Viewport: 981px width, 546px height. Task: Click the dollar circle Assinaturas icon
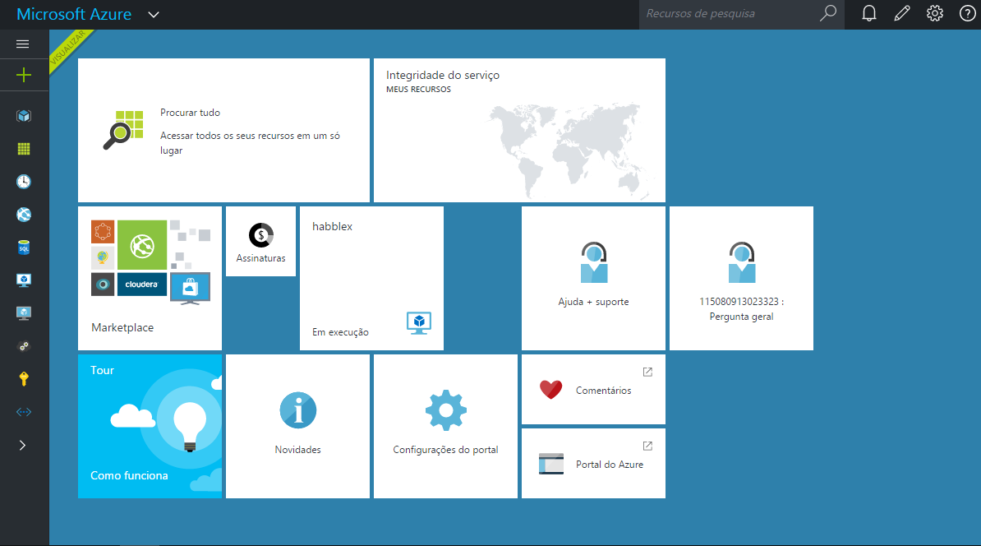pos(261,235)
